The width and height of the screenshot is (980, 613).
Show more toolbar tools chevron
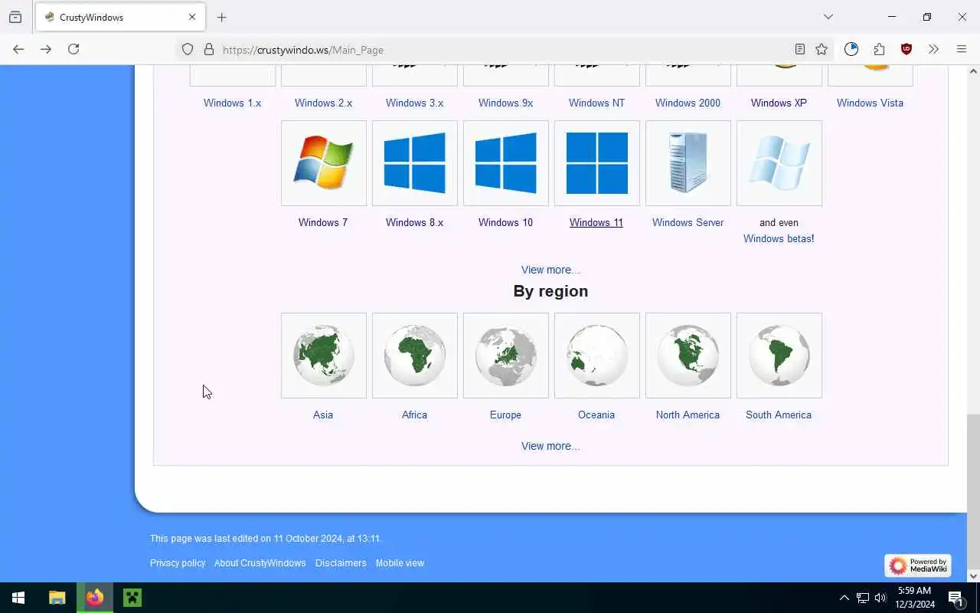tap(933, 49)
